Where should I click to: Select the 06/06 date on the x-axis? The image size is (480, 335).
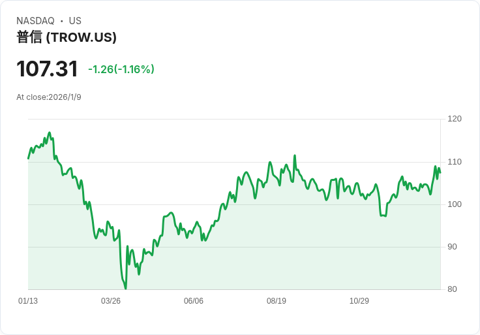[194, 301]
